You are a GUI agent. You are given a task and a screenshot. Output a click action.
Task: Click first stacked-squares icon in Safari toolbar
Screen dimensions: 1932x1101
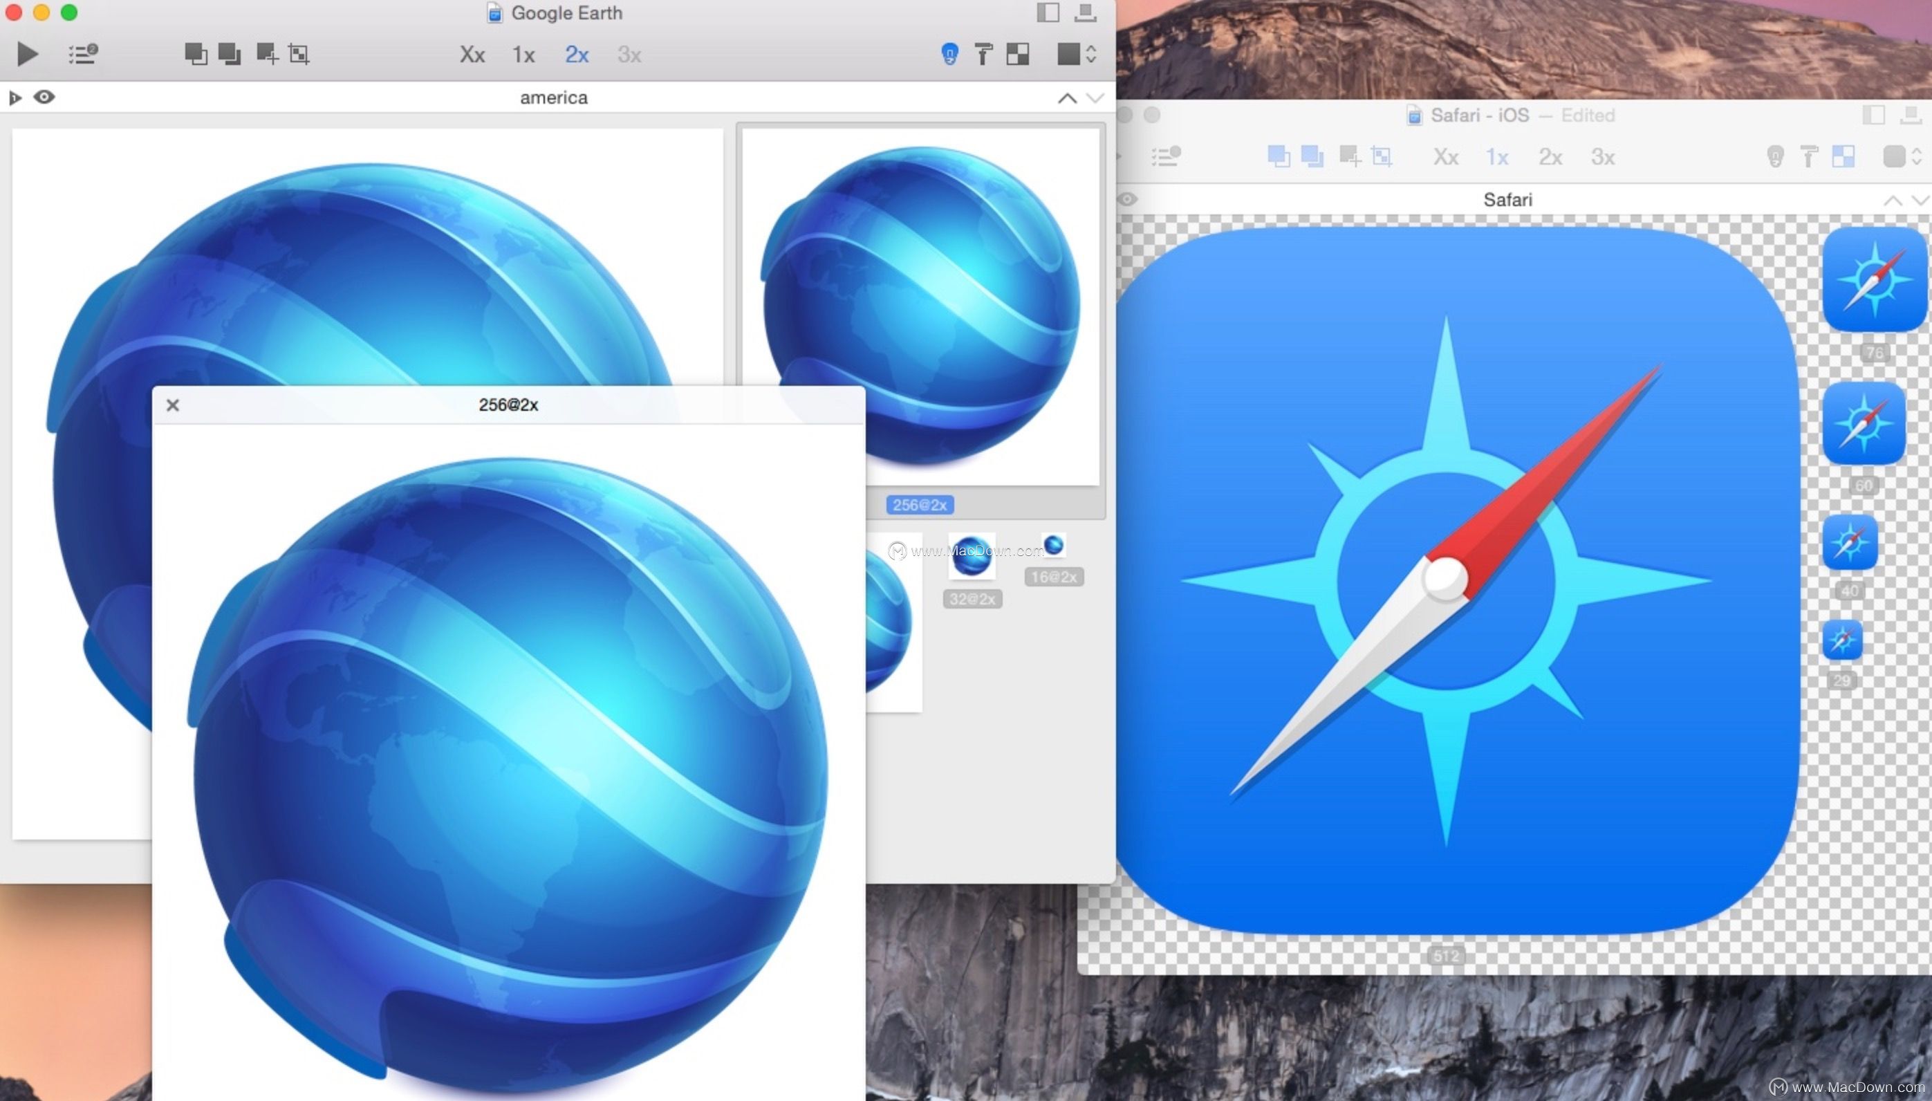[1278, 156]
